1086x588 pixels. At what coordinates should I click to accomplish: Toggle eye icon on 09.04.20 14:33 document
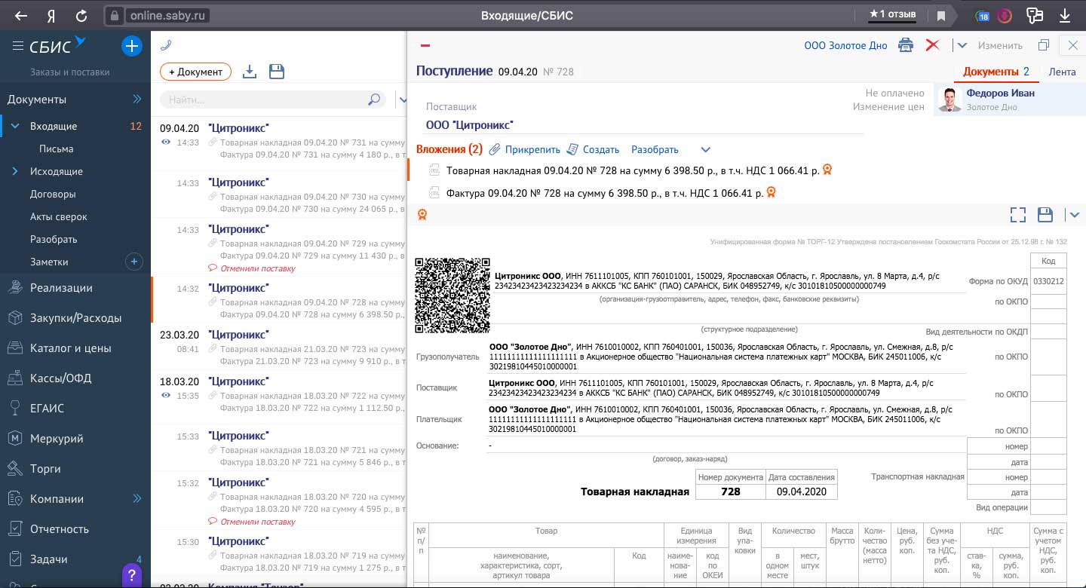(165, 142)
